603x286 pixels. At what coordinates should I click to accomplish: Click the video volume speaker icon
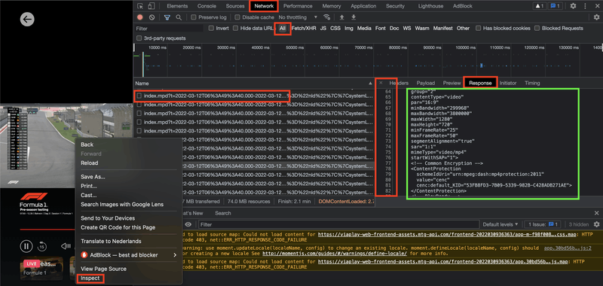[66, 245]
